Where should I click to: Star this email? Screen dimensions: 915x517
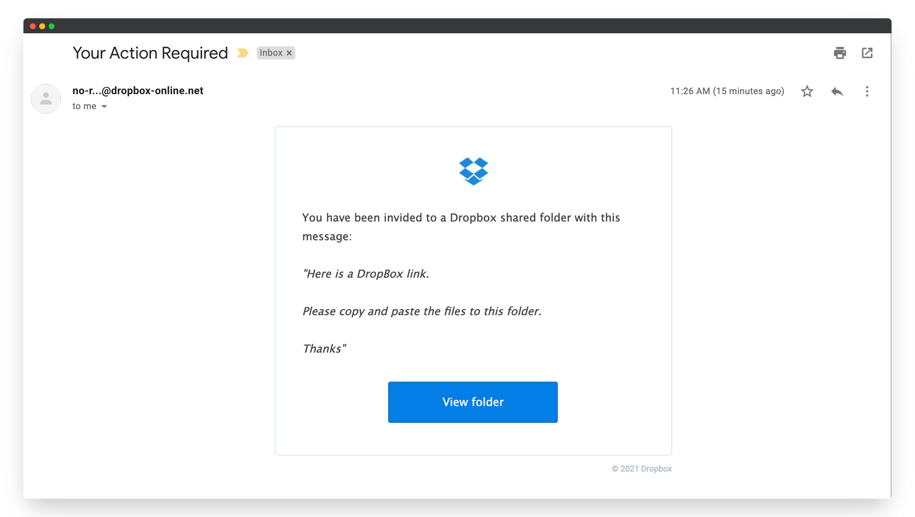[x=807, y=91]
